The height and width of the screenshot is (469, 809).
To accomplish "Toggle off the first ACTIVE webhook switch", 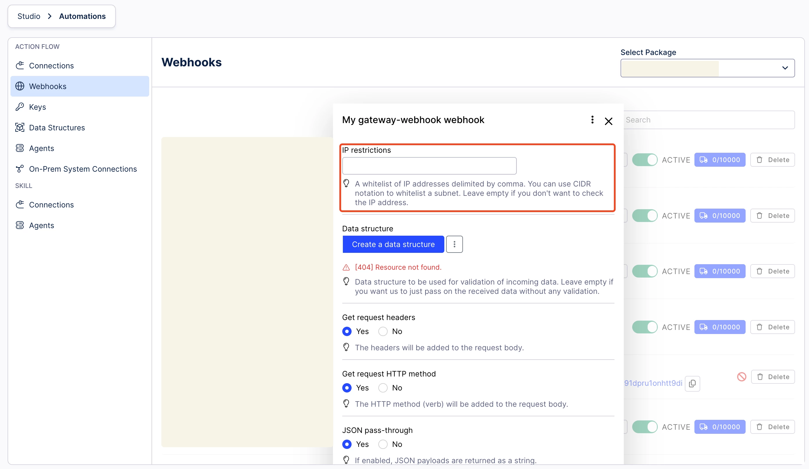I will pos(645,160).
